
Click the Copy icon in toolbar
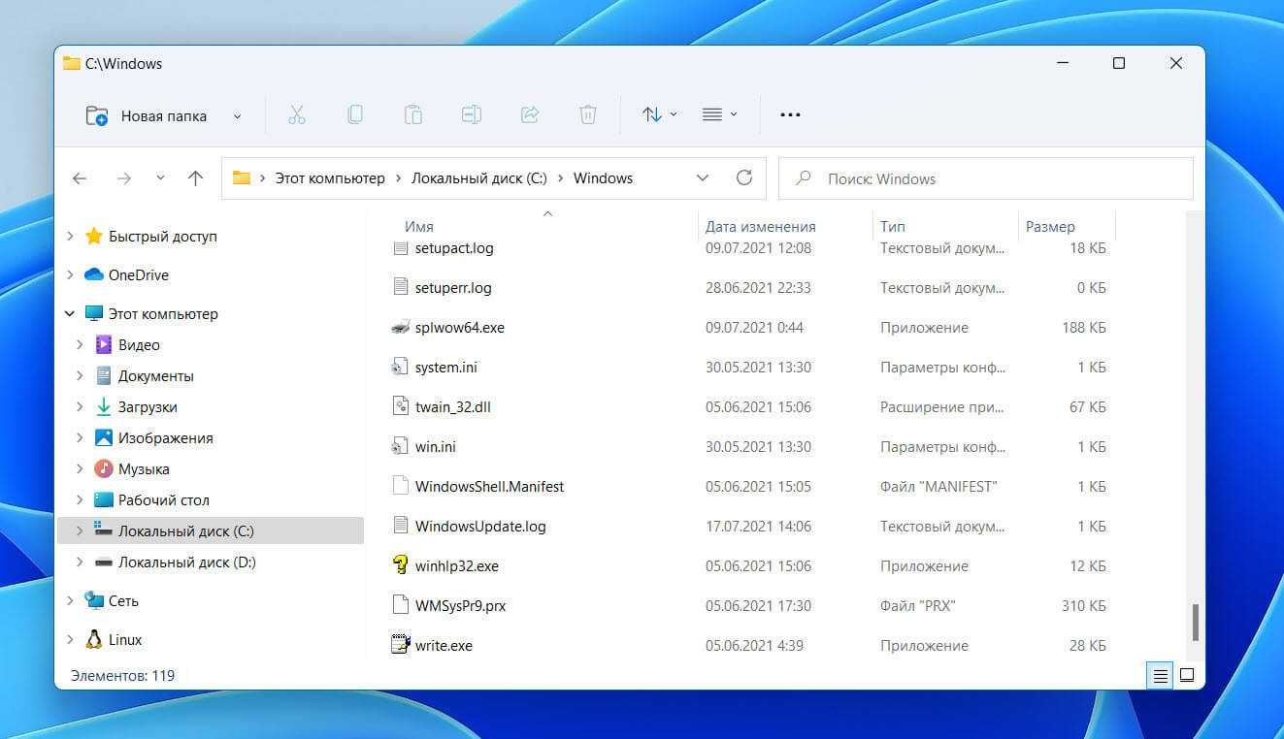[355, 114]
